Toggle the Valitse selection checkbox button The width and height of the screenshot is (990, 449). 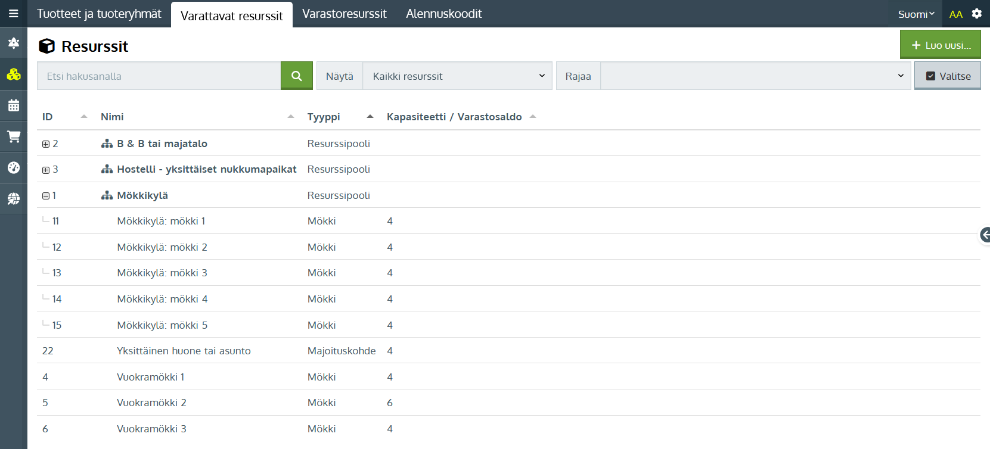[947, 76]
